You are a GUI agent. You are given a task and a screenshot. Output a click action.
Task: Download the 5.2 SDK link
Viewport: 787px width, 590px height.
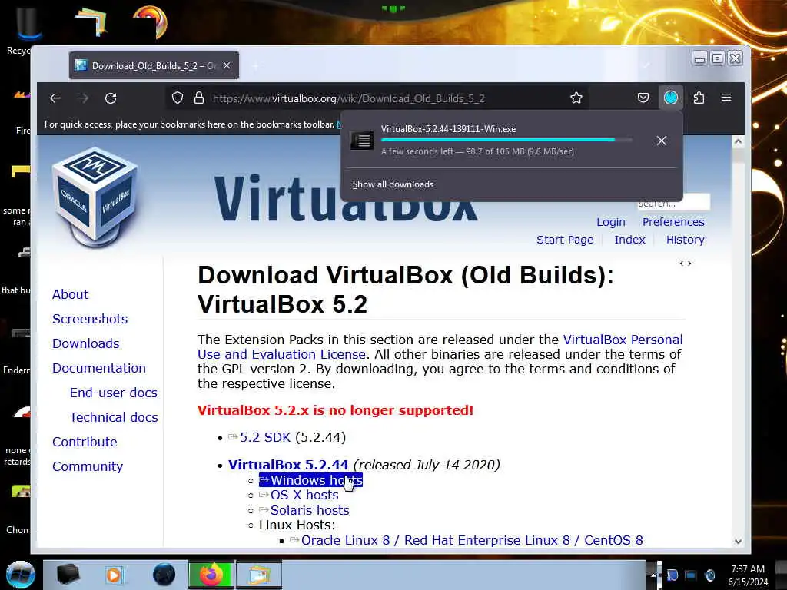pos(265,437)
